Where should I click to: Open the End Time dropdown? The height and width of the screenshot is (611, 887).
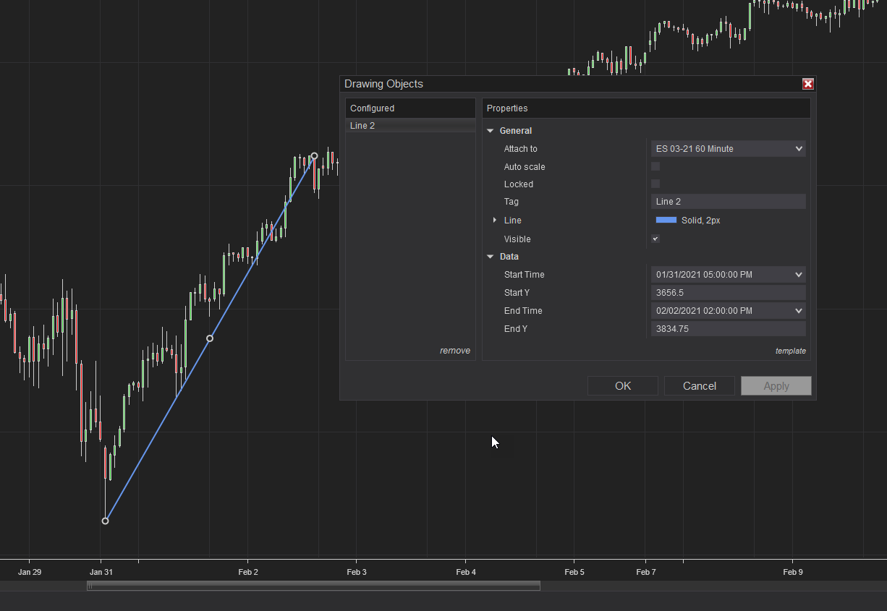(728, 311)
